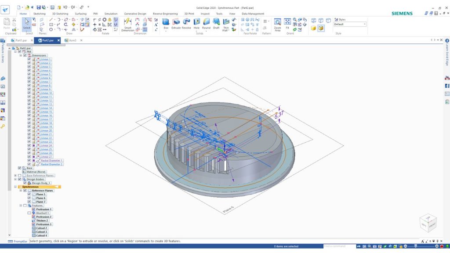Click the Smart Dimension tool
Viewport: 450px width, 253px height.
[127, 24]
